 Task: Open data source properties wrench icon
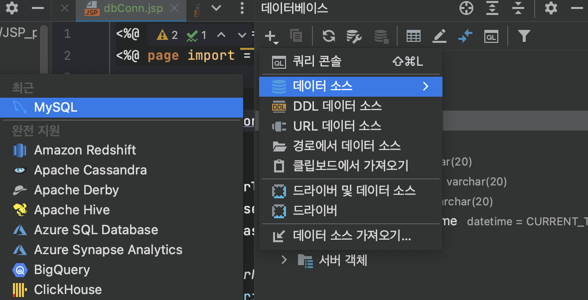pyautogui.click(x=354, y=36)
